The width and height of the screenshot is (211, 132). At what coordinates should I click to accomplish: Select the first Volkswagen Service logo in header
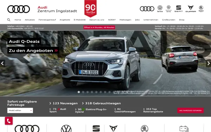point(160,9)
